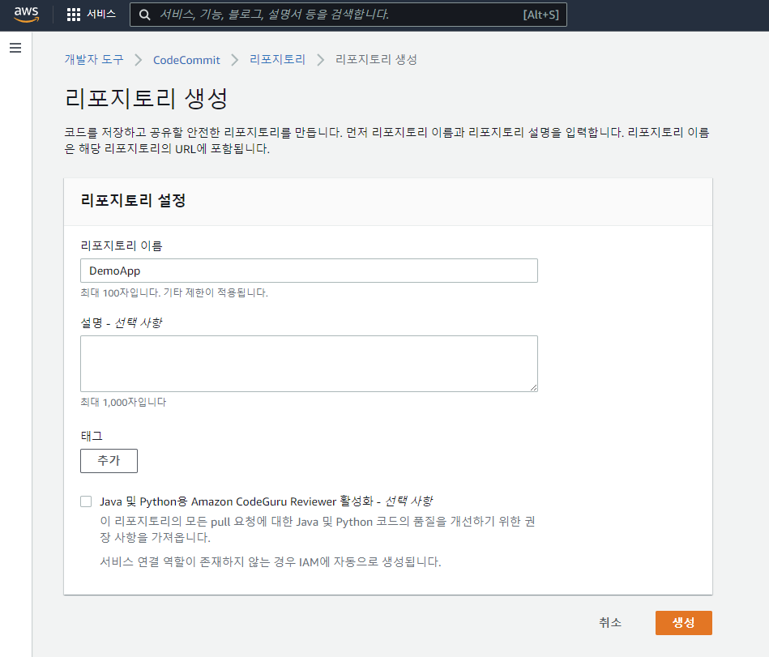
Task: Click the 리포지토리 설정 section heading
Action: (x=133, y=201)
